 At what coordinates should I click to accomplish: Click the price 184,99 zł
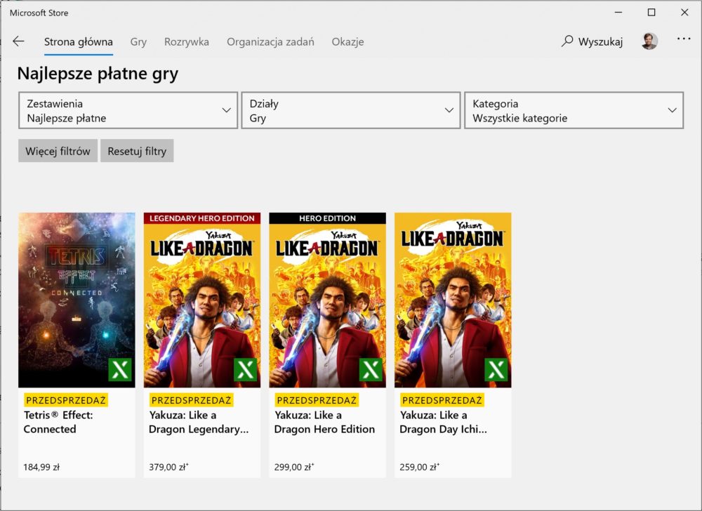[x=41, y=467]
